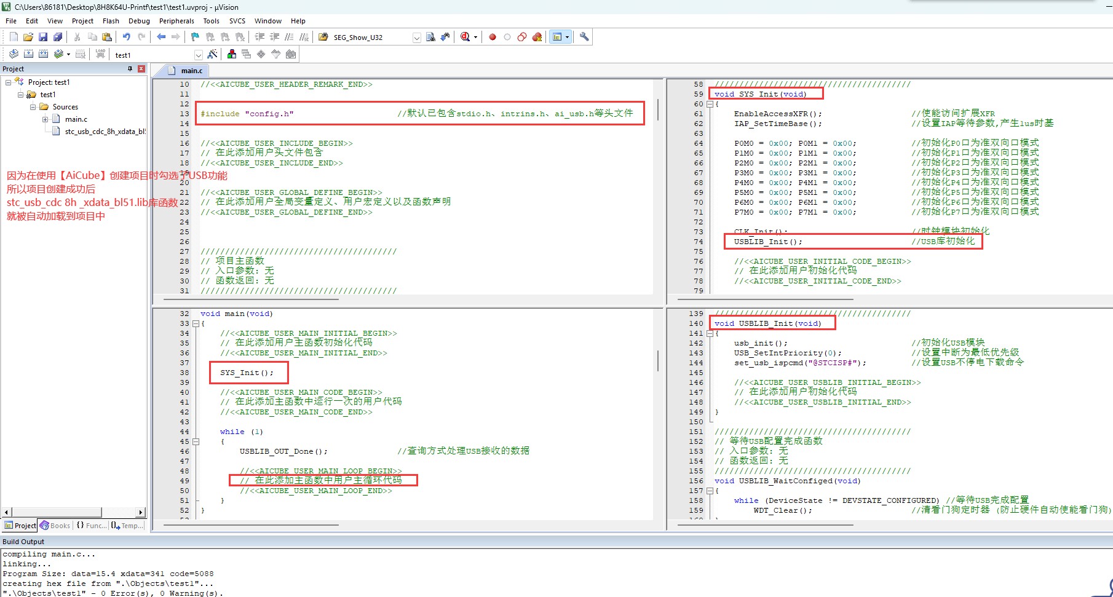The height and width of the screenshot is (597, 1113).
Task: Open a file with the Open icon
Action: [x=28, y=37]
